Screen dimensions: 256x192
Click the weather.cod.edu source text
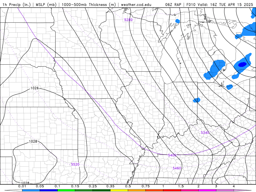tap(136, 4)
